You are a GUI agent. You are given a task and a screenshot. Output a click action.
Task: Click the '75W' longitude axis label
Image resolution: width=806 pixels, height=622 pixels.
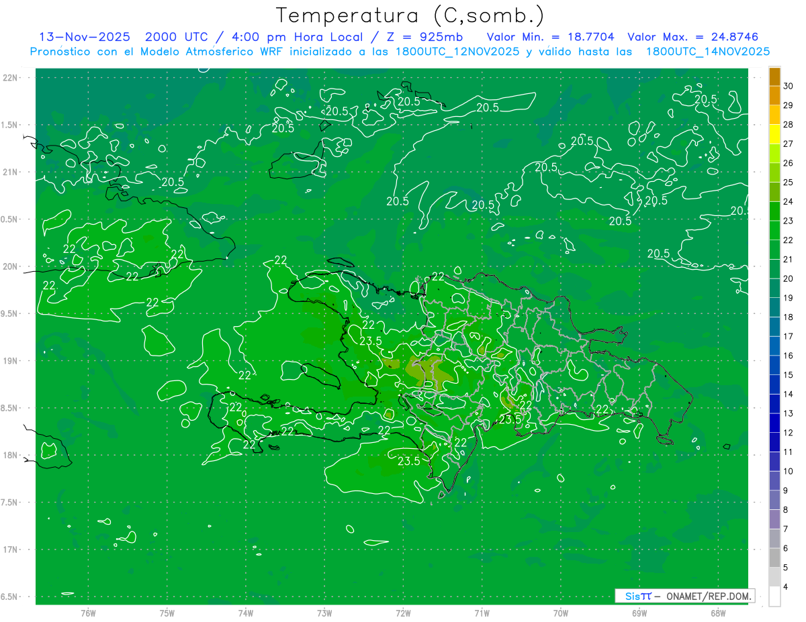(x=167, y=613)
